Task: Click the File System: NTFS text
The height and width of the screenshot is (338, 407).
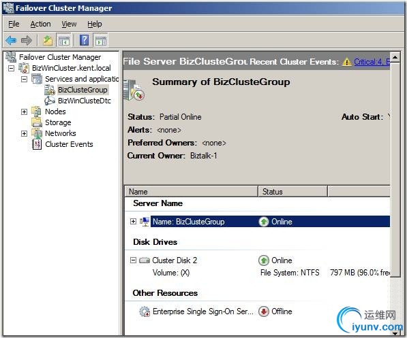Action: click(x=290, y=273)
